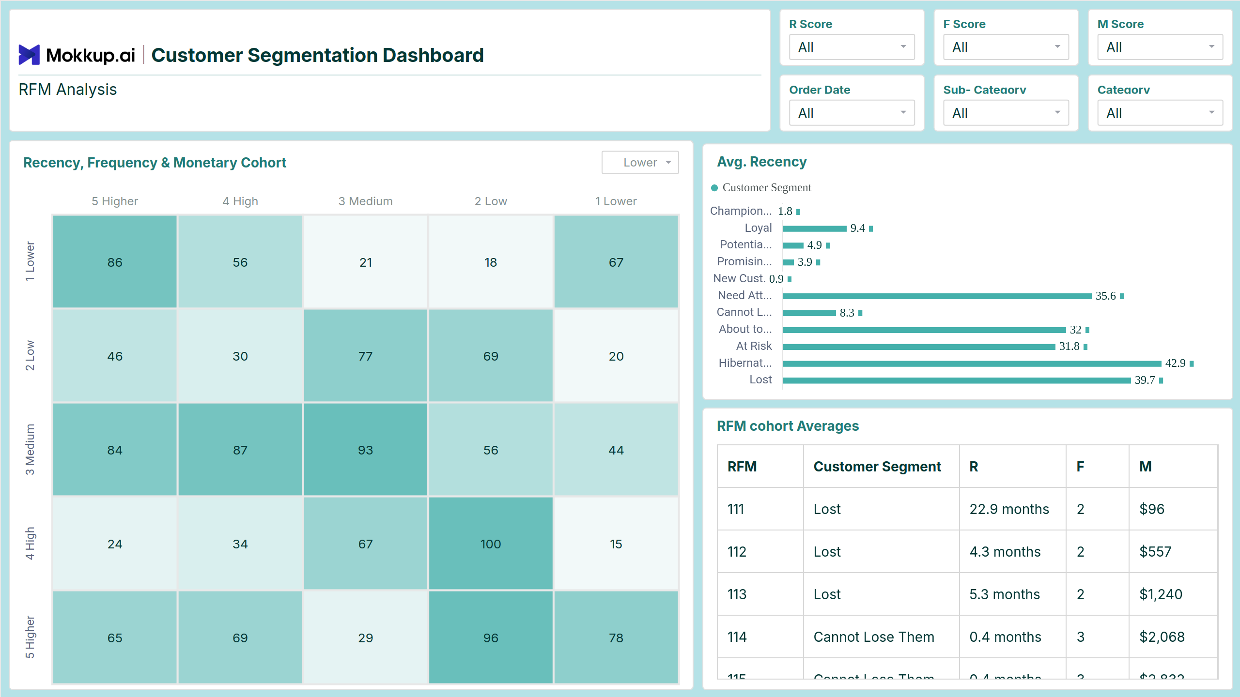Image resolution: width=1240 pixels, height=697 pixels.
Task: Select the At Risk bar 31.8
Action: click(x=919, y=347)
